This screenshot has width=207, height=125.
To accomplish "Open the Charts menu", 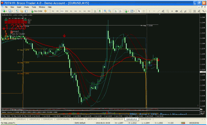I will pos(26,7).
